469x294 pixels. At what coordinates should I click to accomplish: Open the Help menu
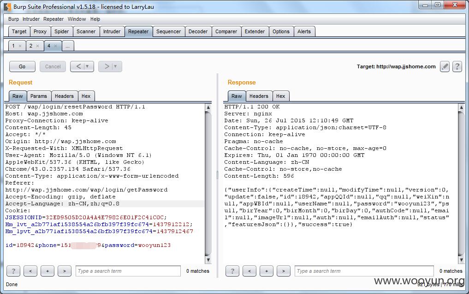pyautogui.click(x=95, y=19)
